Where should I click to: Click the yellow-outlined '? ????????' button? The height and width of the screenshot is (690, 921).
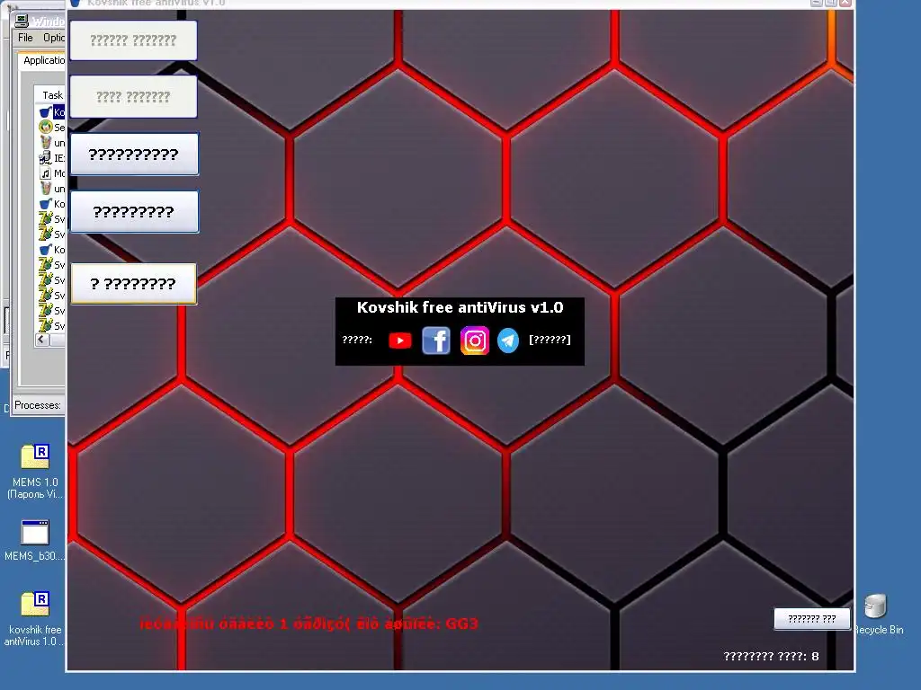[x=133, y=284]
